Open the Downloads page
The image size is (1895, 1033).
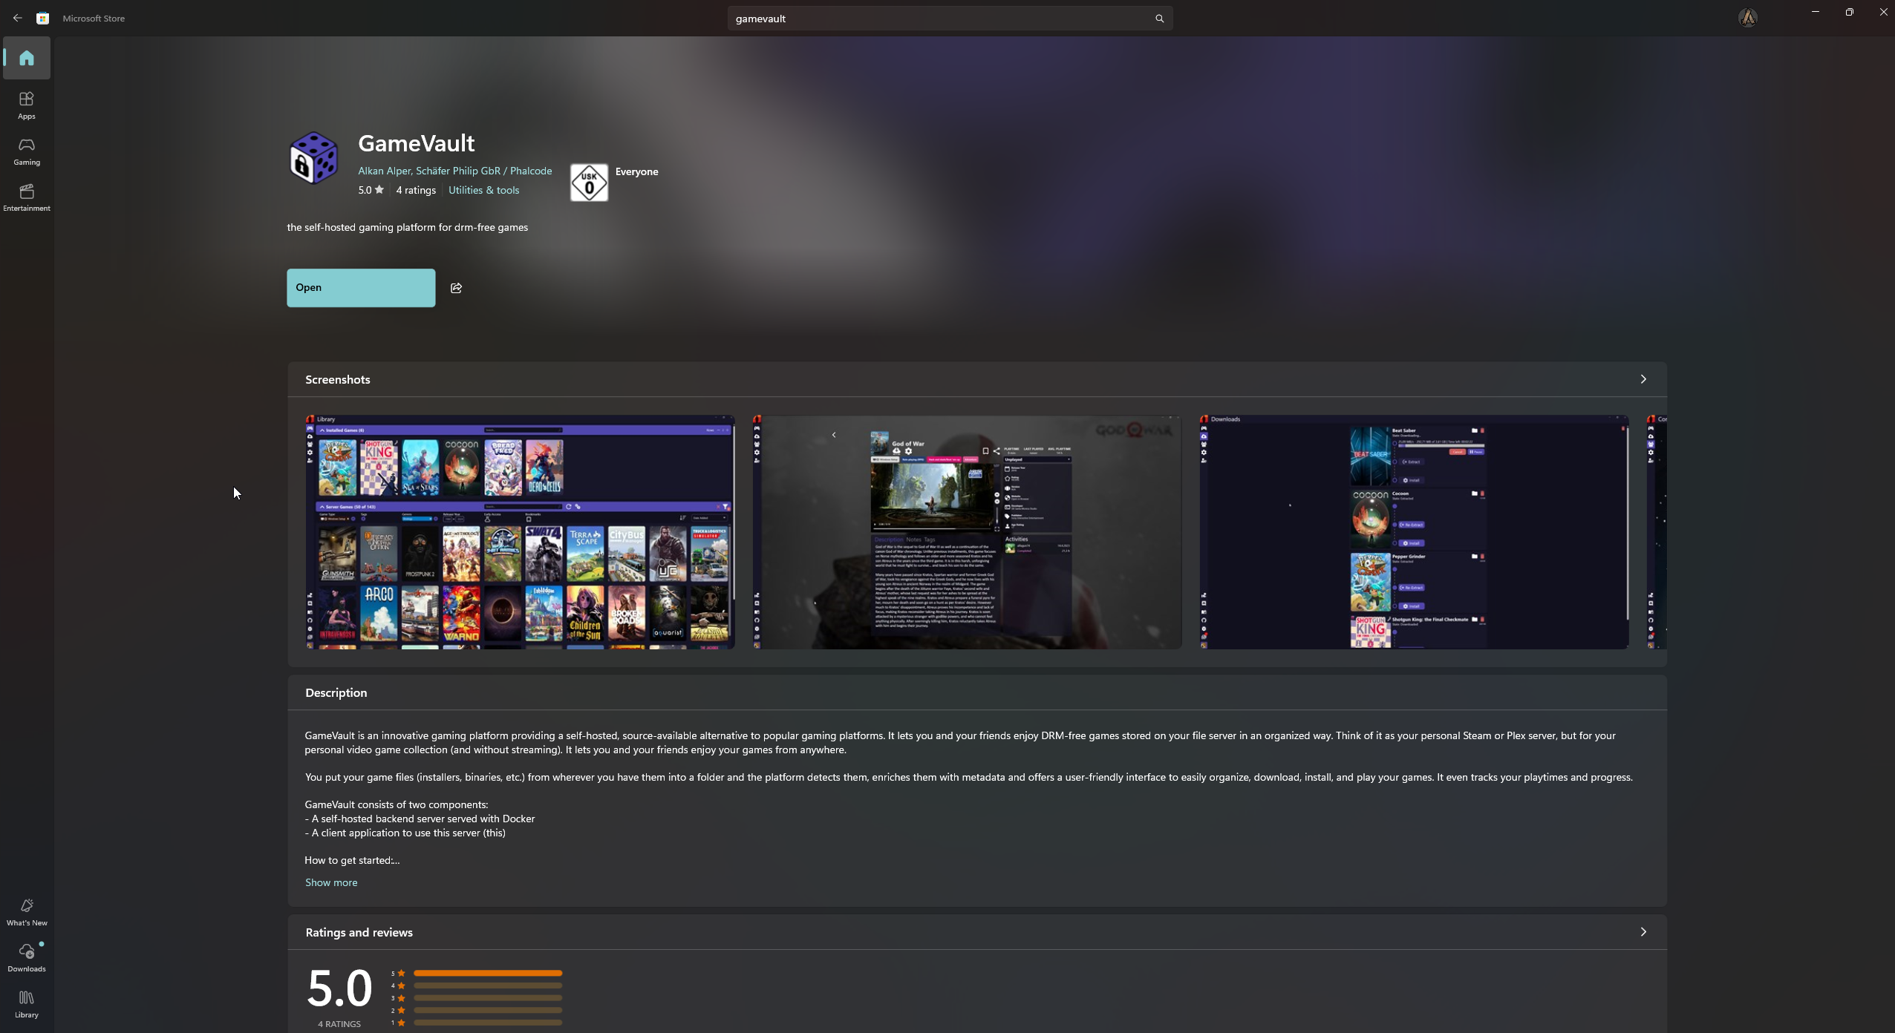27,957
